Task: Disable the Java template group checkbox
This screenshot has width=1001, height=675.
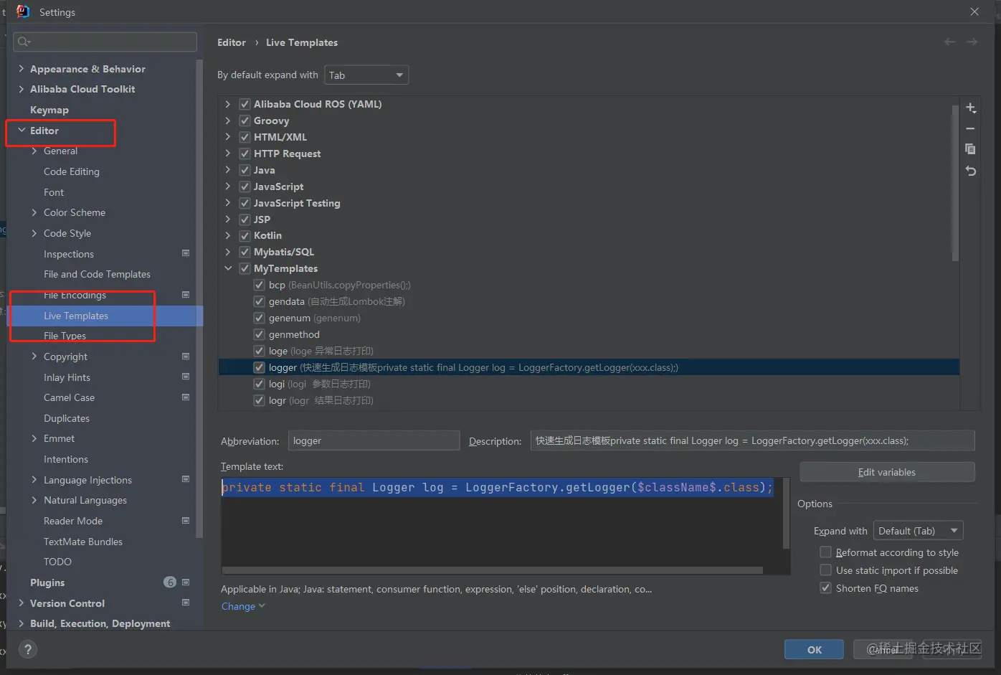Action: click(245, 170)
